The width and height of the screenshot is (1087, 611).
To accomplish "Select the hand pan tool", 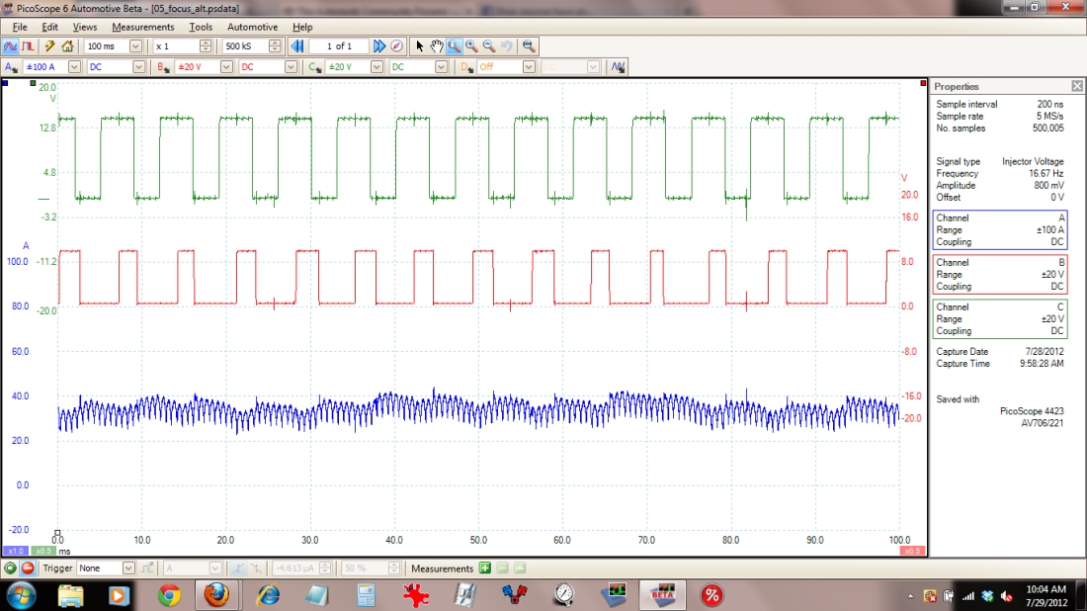I will pyautogui.click(x=436, y=46).
